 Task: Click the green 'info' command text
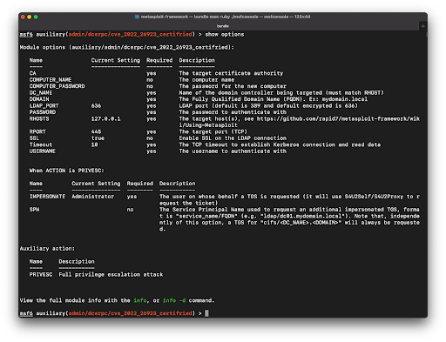tap(140, 300)
